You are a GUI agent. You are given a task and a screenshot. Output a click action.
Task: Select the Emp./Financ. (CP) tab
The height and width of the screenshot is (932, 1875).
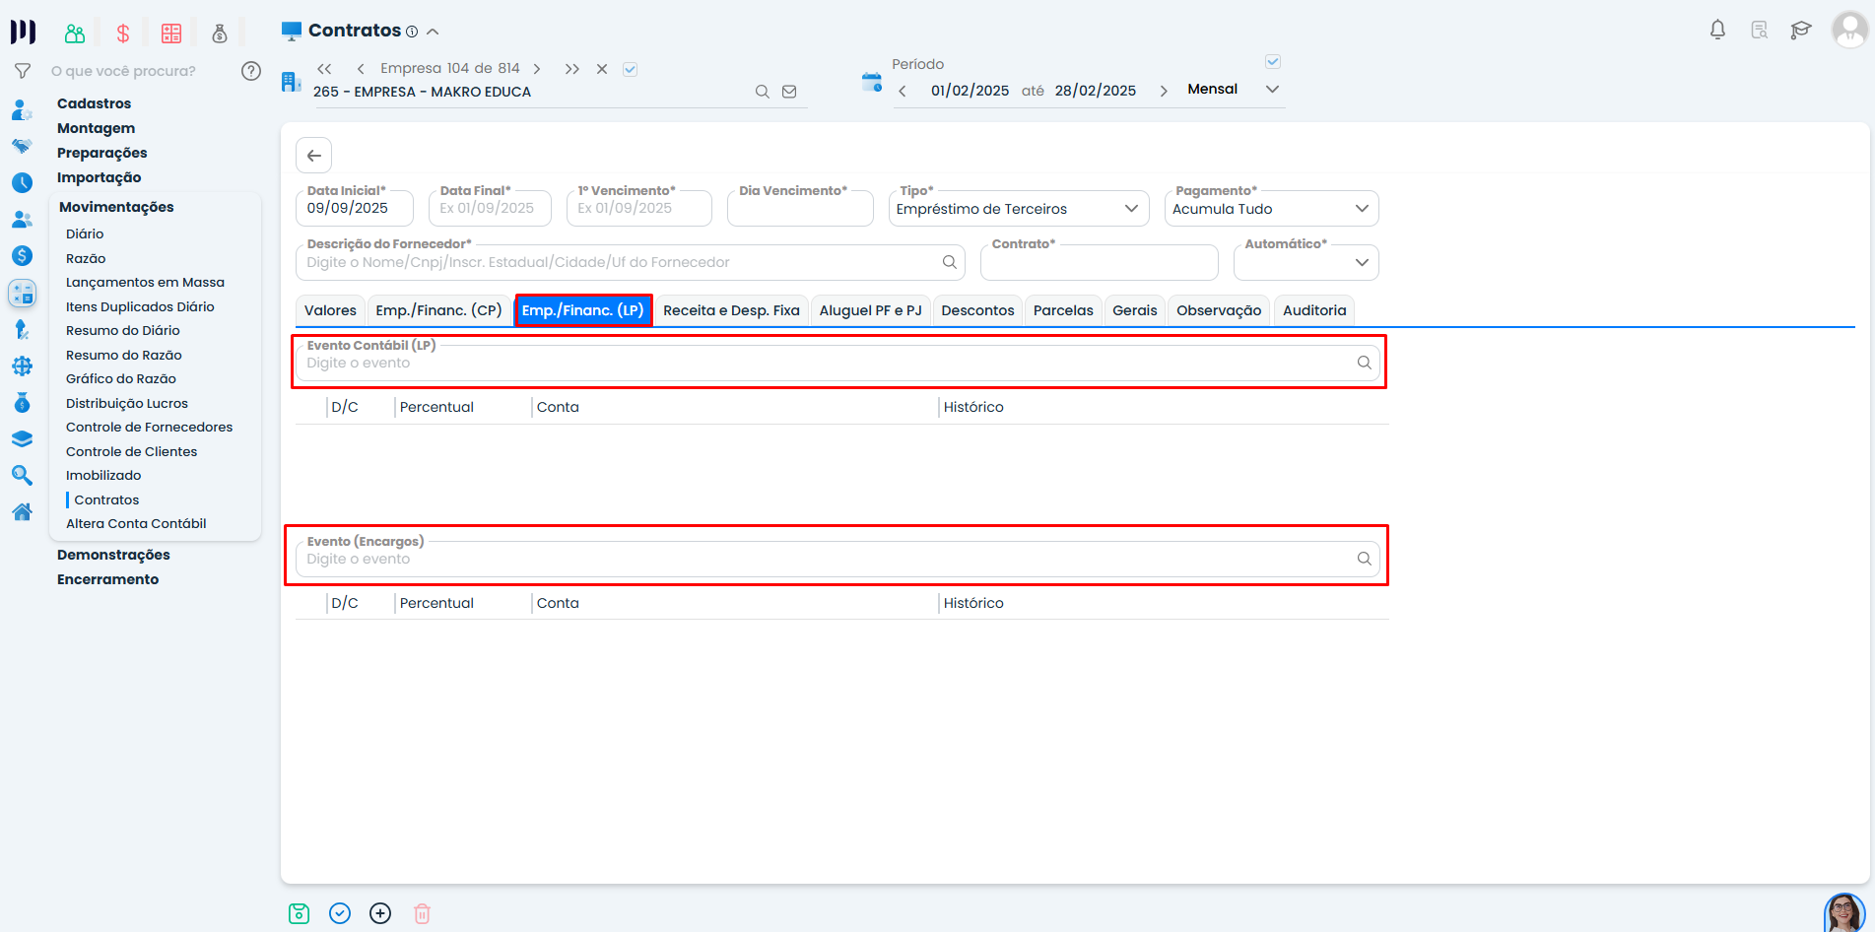click(438, 310)
